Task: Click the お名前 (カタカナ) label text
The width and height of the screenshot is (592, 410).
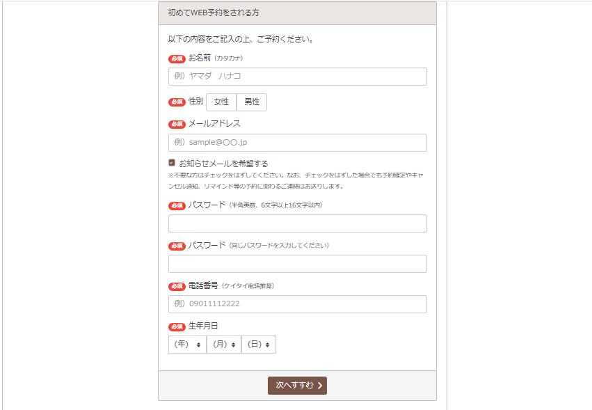Action: tap(216, 58)
